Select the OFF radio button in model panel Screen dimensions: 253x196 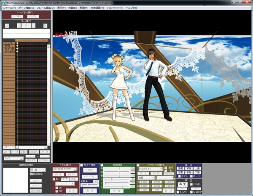click(x=57, y=191)
